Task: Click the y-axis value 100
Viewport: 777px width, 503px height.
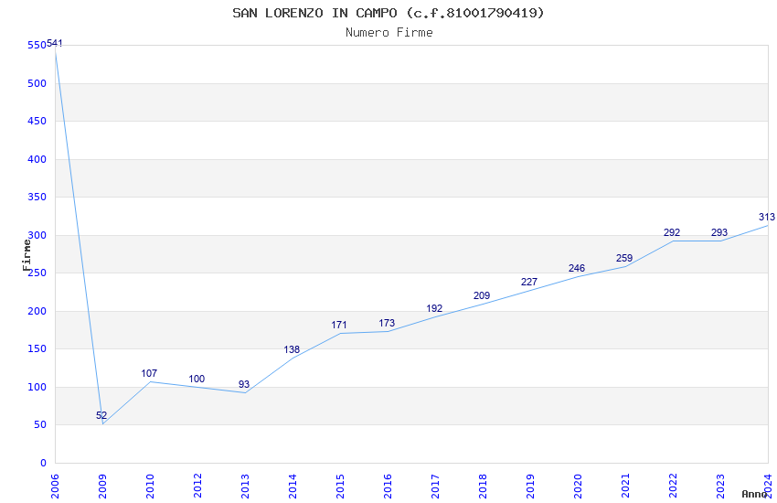Action: (x=37, y=387)
